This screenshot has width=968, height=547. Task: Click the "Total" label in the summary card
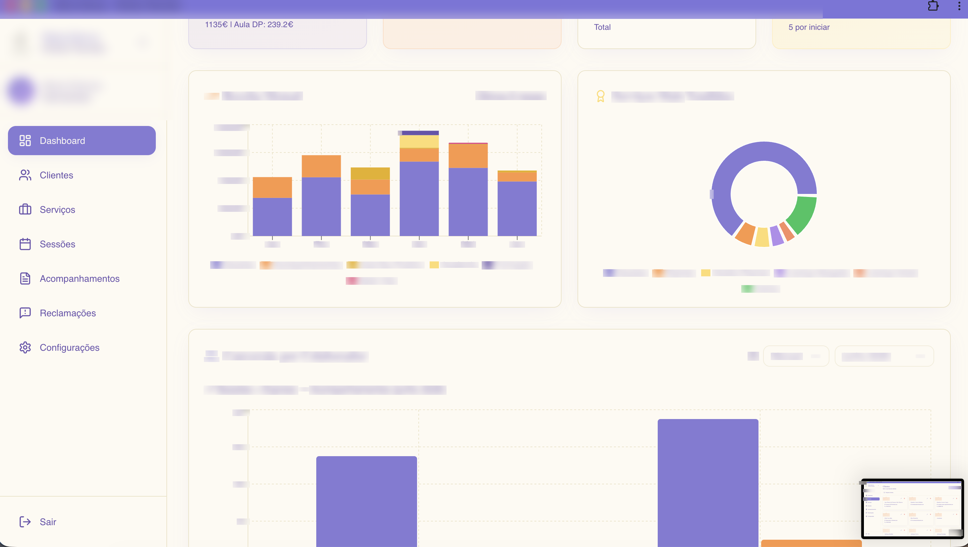(602, 27)
